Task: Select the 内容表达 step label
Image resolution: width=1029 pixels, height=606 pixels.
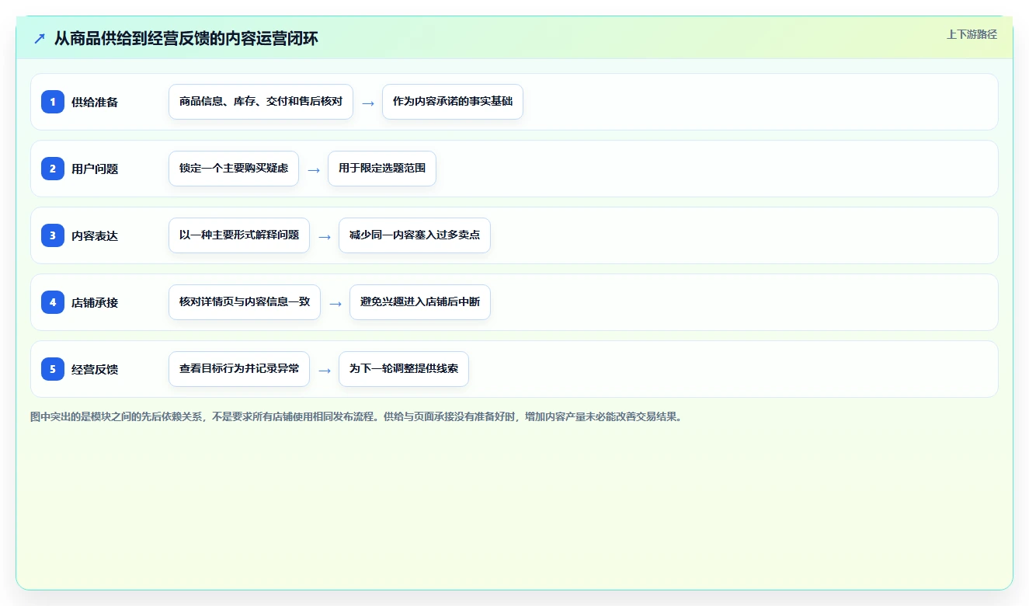Action: click(x=95, y=235)
